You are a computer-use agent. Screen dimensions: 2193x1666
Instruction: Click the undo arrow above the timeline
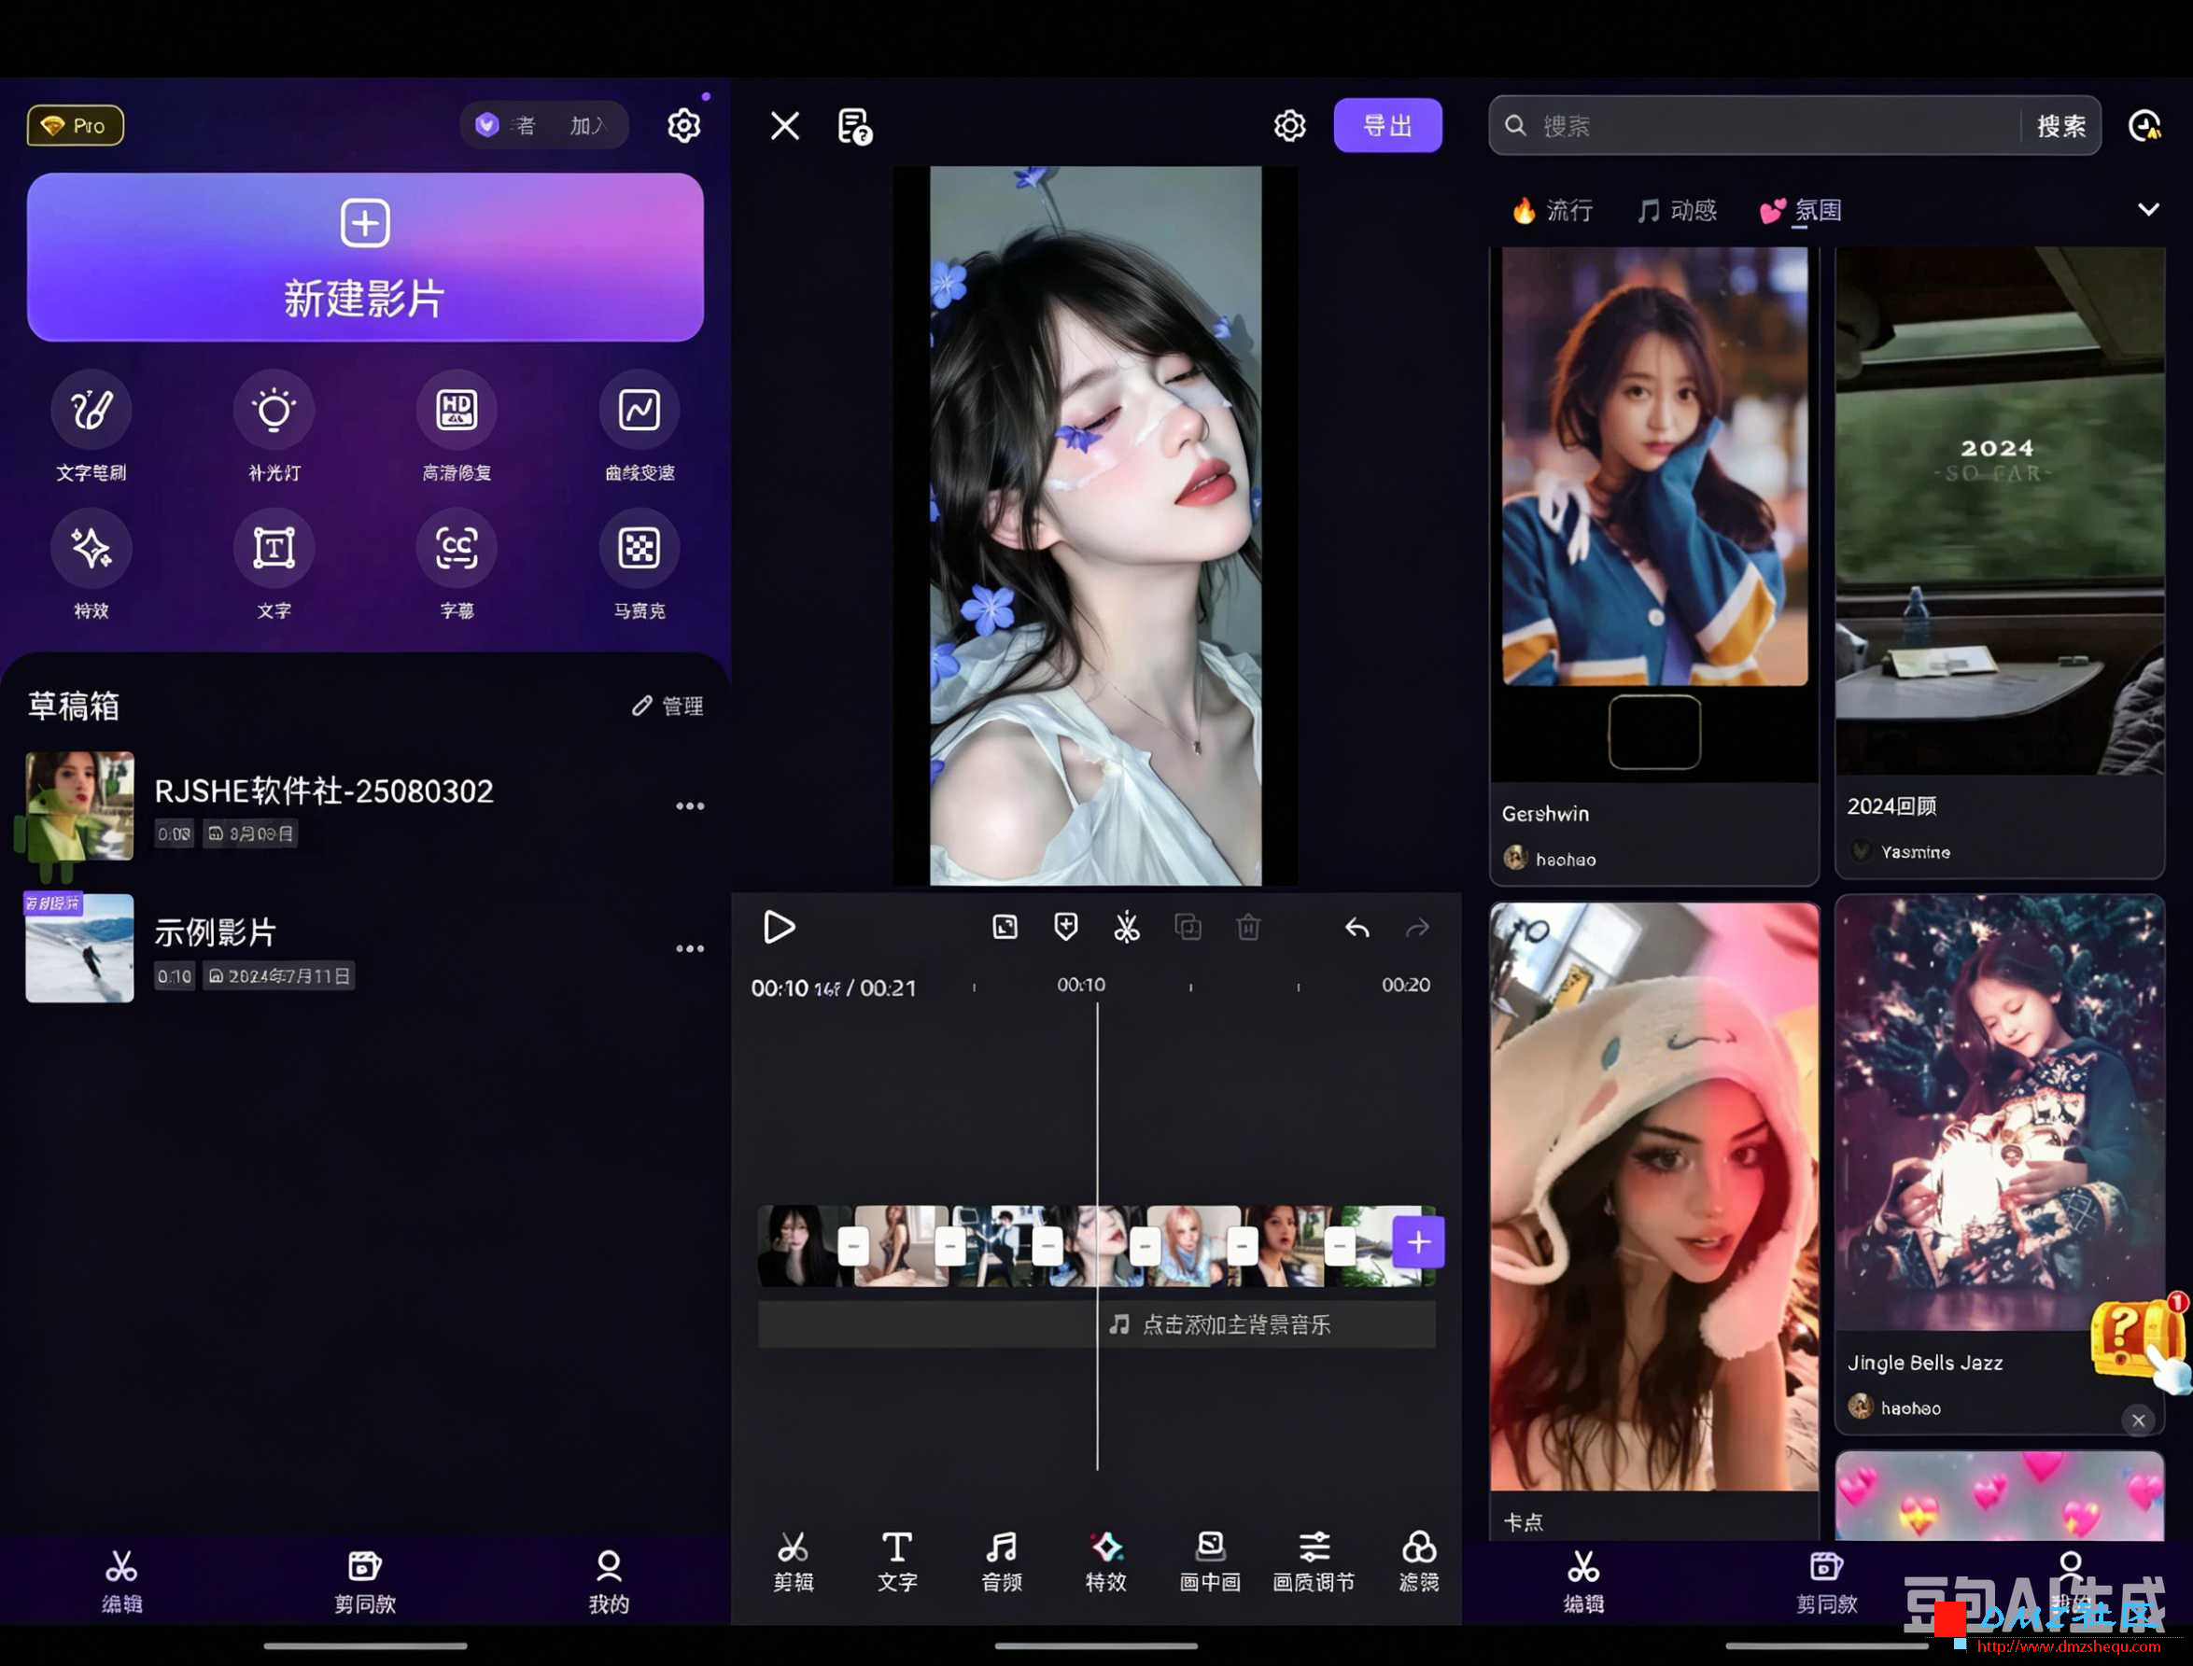click(x=1357, y=927)
